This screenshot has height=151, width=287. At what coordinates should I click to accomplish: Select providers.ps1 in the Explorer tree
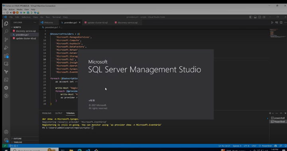tap(25, 35)
